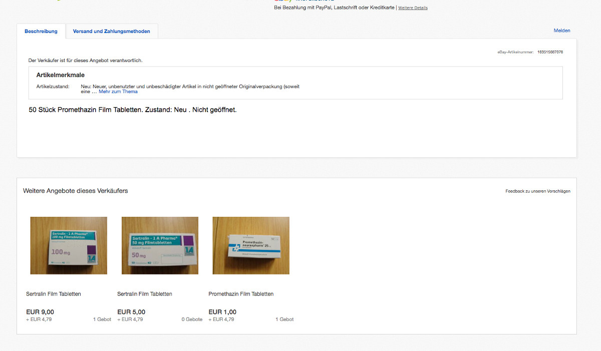Open the Sertralin 50 mg box thumbnail
The height and width of the screenshot is (351, 601).
click(x=160, y=245)
